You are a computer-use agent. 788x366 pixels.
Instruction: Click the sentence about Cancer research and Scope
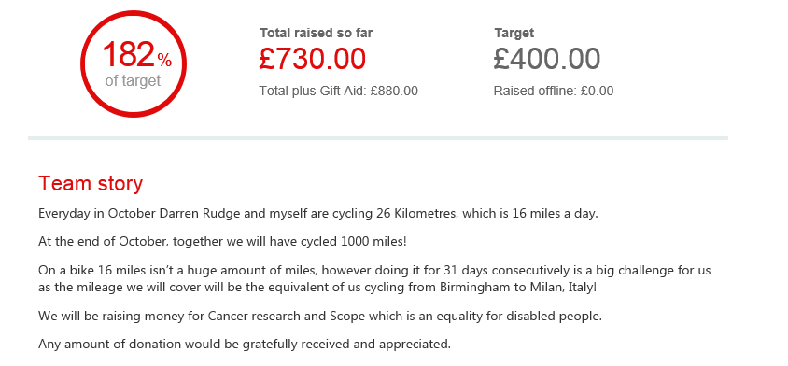tap(320, 317)
